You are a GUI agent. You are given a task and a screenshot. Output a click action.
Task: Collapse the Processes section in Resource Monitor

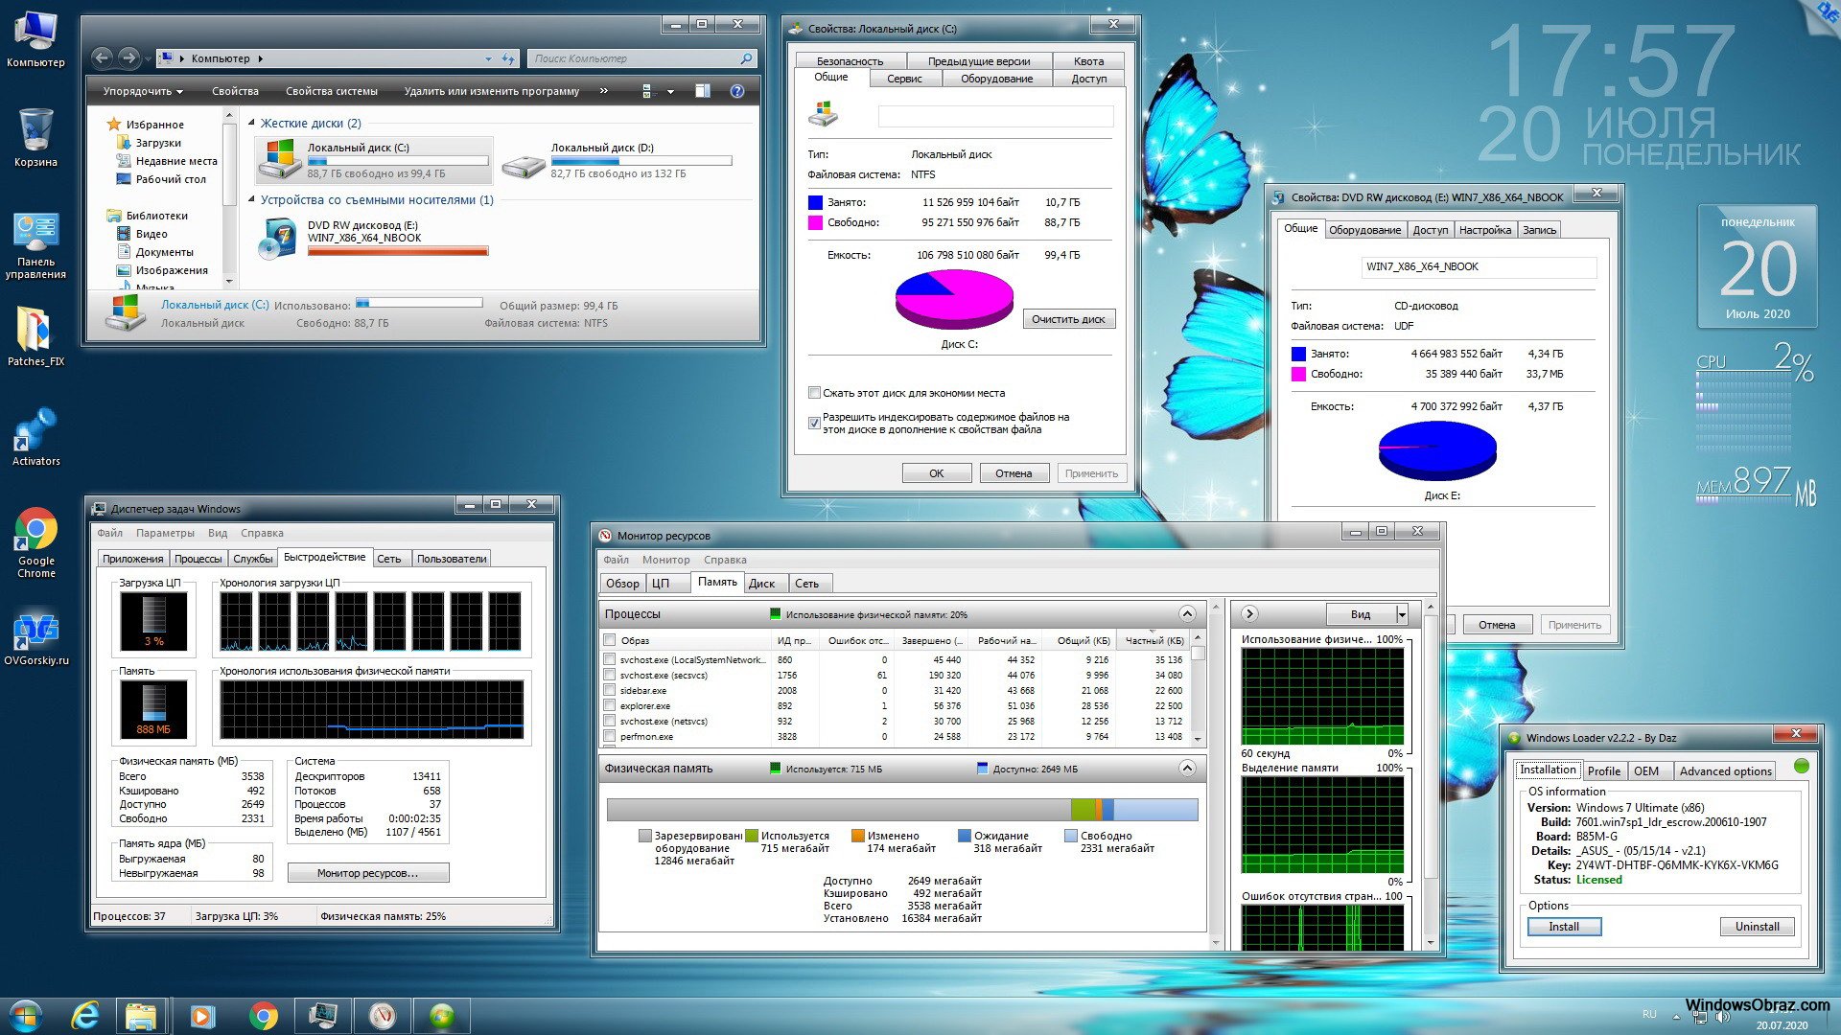click(1186, 613)
